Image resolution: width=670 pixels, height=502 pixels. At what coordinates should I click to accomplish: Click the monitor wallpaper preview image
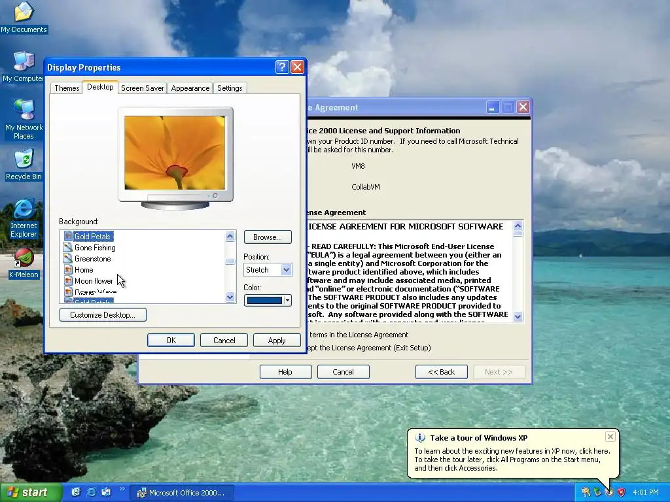tap(175, 152)
